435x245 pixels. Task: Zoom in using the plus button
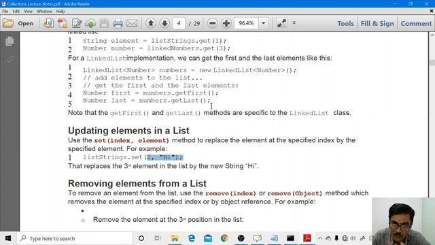tap(226, 23)
